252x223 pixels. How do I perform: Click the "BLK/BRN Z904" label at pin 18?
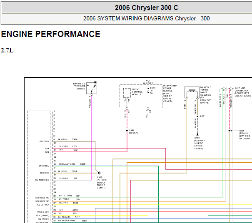coord(67,171)
